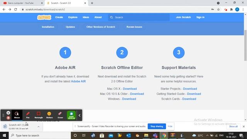The width and height of the screenshot is (247, 139).
Task: Open the Scratch logo home page
Action: (x=44, y=17)
